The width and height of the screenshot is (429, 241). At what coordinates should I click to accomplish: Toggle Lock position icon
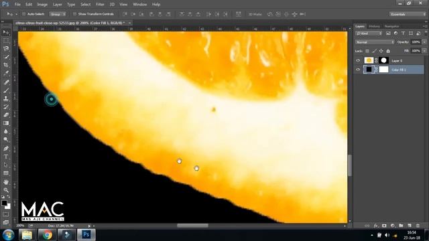point(381,51)
